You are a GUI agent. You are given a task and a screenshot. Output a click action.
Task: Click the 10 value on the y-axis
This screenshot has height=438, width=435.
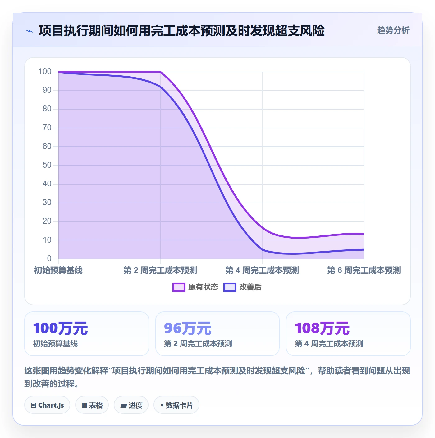(x=47, y=240)
